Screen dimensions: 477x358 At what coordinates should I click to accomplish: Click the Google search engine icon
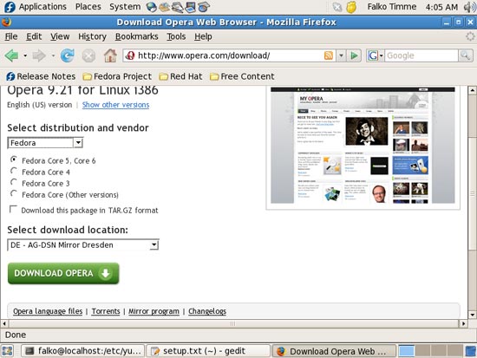point(373,55)
